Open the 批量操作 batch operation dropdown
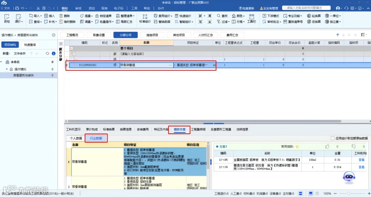Image resolution: width=371 pixels, height=197 pixels. tap(104, 22)
